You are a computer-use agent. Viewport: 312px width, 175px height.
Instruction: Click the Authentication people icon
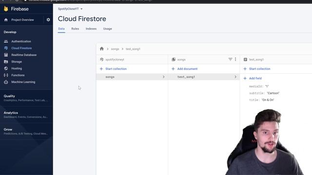[x=6, y=41]
